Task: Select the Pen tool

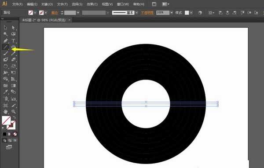Action: pyautogui.click(x=5, y=40)
